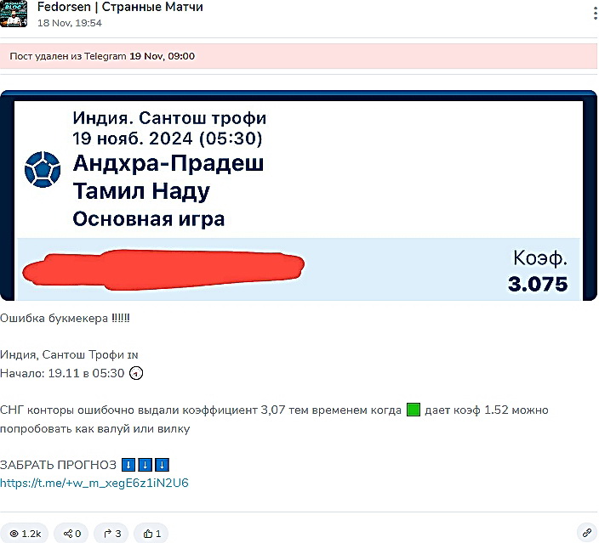Click the Коэф. label
Viewport: 599px width, 543px height.
[x=539, y=258]
